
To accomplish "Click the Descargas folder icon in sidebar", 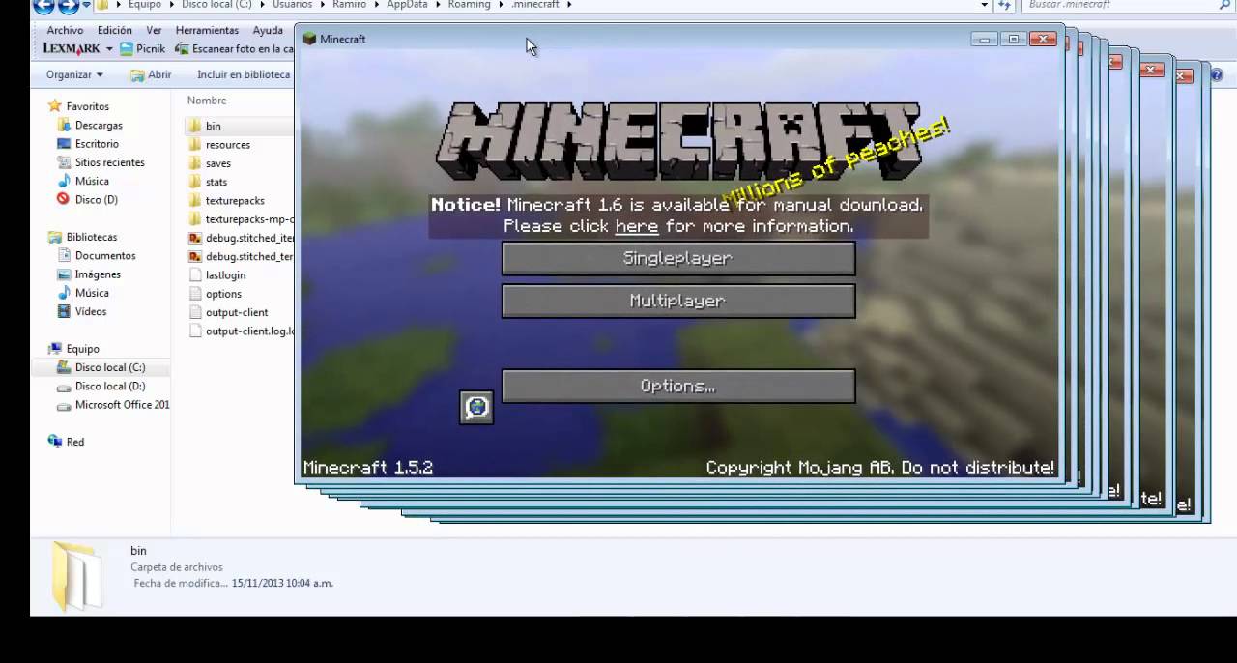I will 64,126.
